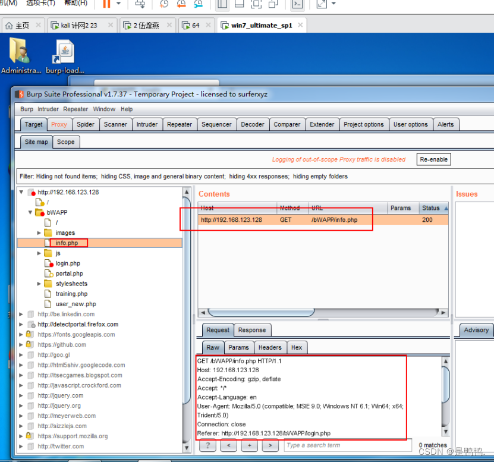Collapse the bWAPP folder node
The width and height of the screenshot is (494, 462).
[30, 212]
